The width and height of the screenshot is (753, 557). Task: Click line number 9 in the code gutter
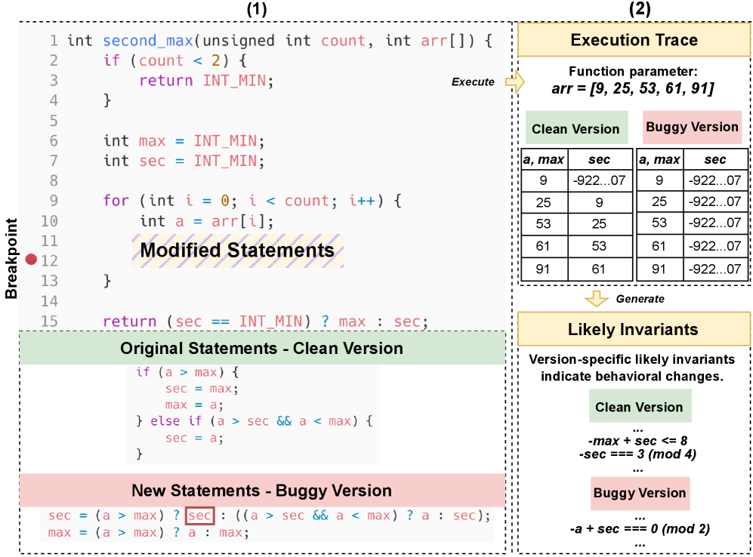(x=53, y=202)
